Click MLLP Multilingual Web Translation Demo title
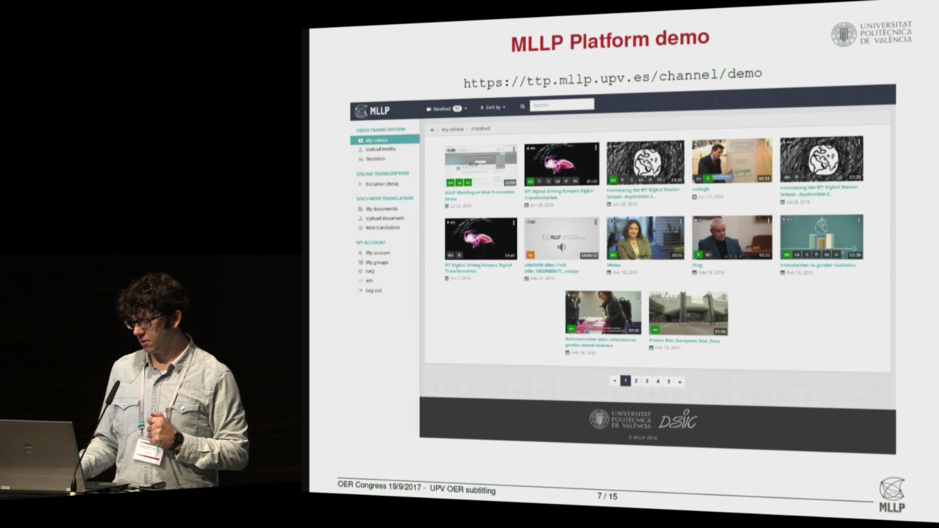 point(479,196)
